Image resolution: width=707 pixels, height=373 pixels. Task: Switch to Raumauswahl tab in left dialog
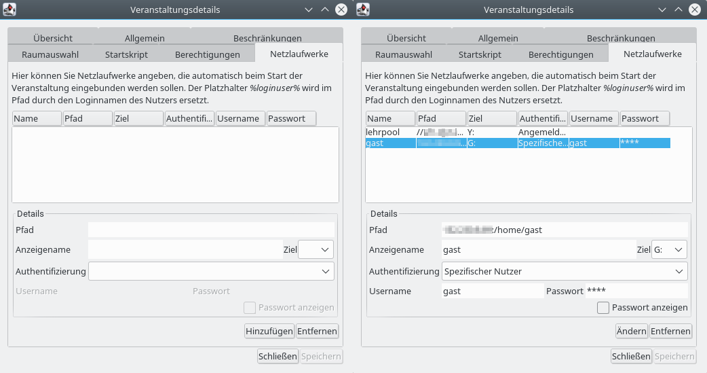51,54
